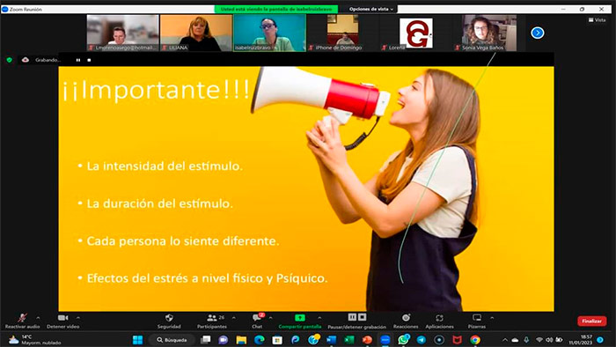Screen dimensions: 616x347
Task: Click the taskbar Búsqueda search box
Action: pyautogui.click(x=172, y=340)
